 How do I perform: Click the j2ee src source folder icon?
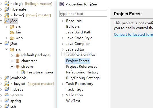pyautogui.click(x=12, y=27)
